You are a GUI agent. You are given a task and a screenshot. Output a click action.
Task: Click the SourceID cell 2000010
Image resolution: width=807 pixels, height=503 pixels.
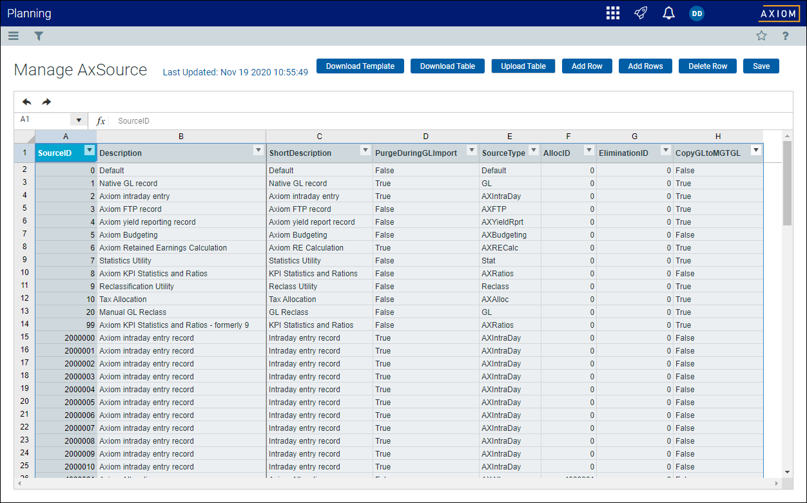pos(66,466)
